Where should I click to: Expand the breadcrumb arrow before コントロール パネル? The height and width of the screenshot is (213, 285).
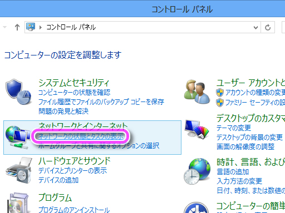41,28
